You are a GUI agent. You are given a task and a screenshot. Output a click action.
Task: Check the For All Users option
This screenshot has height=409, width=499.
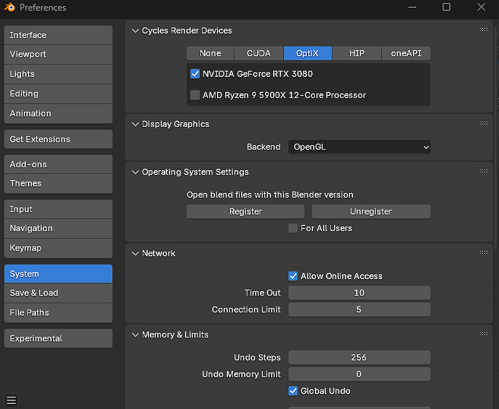point(293,228)
